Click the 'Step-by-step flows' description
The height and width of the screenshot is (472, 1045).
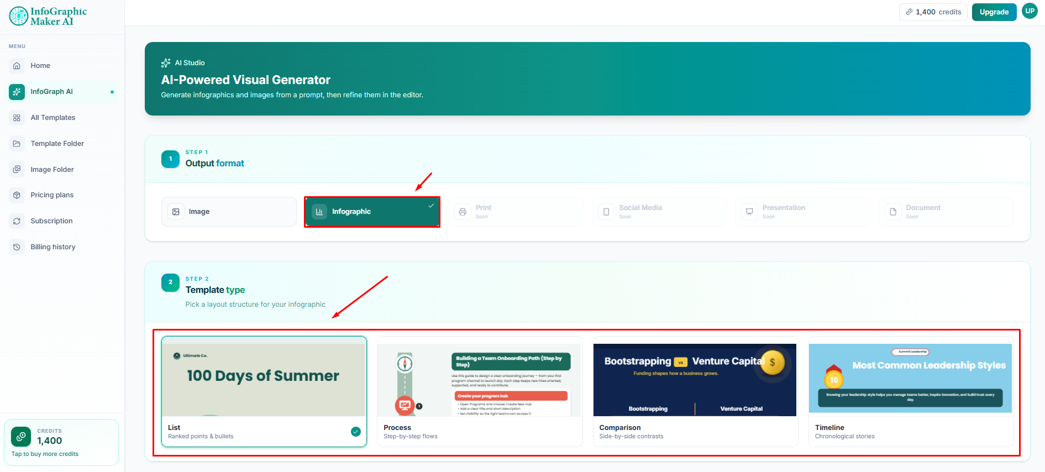tap(411, 437)
